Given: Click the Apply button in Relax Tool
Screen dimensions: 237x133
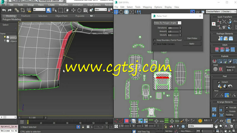Looking at the screenshot, I should [192, 44].
